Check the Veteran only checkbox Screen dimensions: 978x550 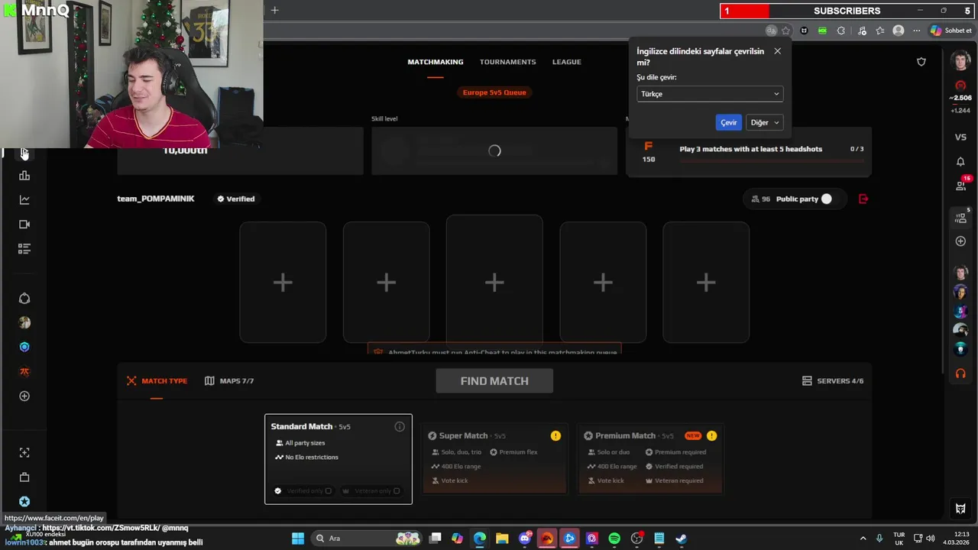pos(397,491)
